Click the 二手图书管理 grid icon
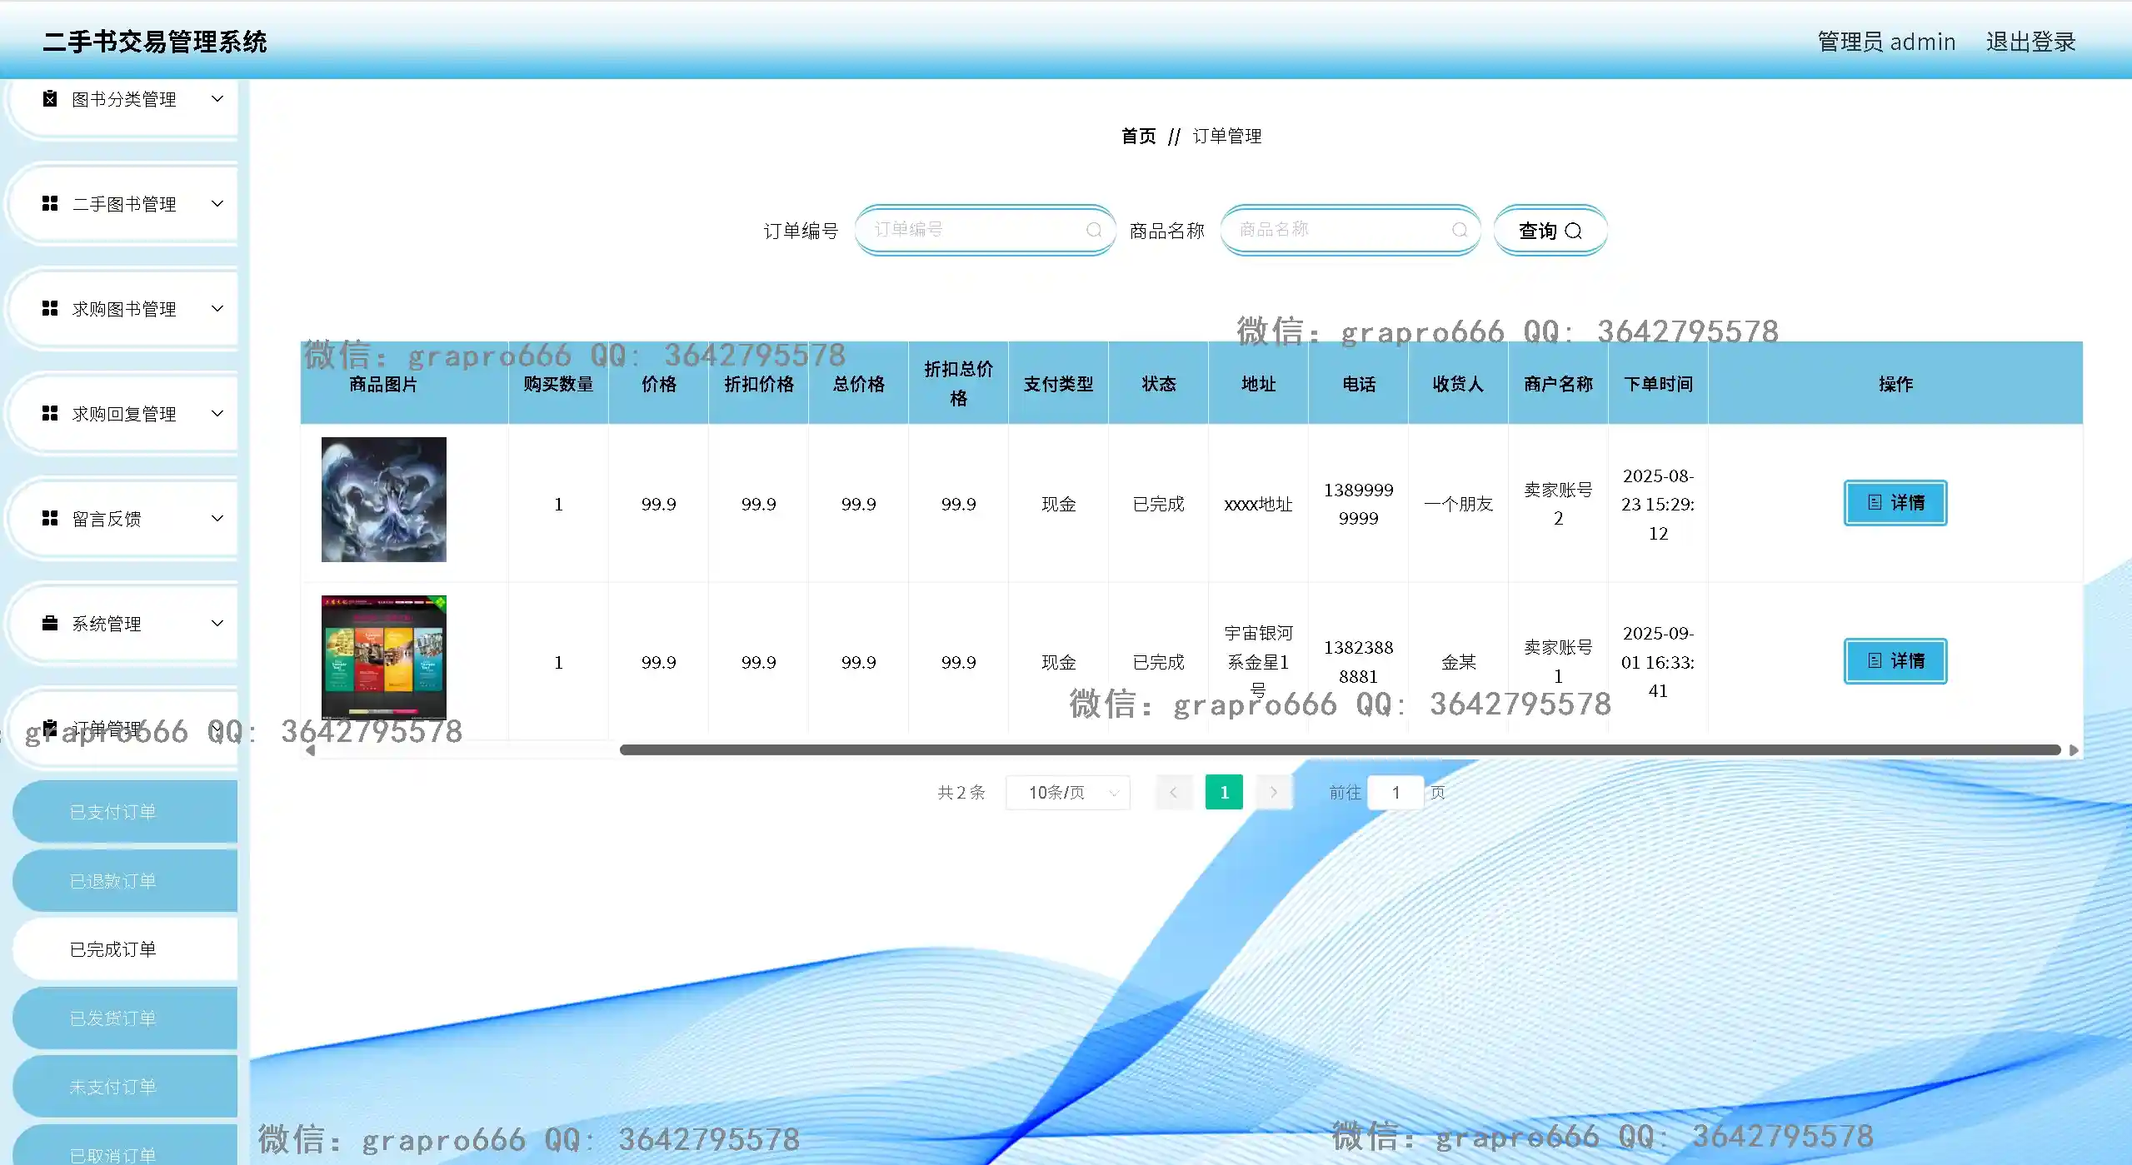This screenshot has height=1165, width=2132. tap(50, 204)
